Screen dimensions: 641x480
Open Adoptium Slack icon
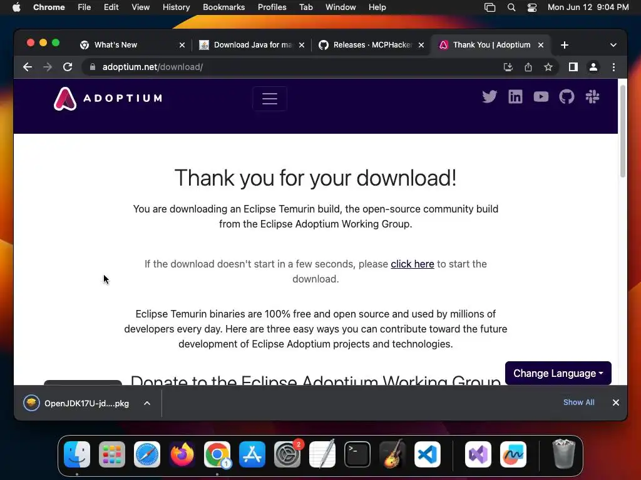[x=592, y=97]
